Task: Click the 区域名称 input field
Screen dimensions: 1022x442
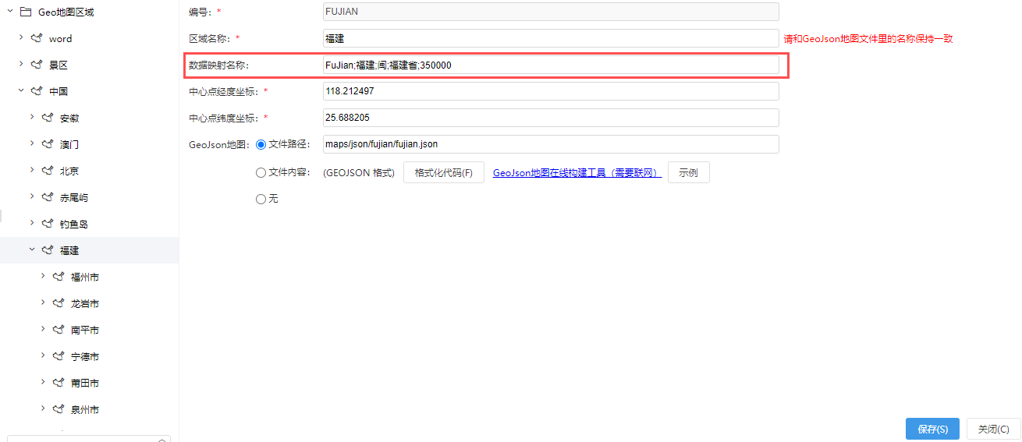Action: pos(551,38)
